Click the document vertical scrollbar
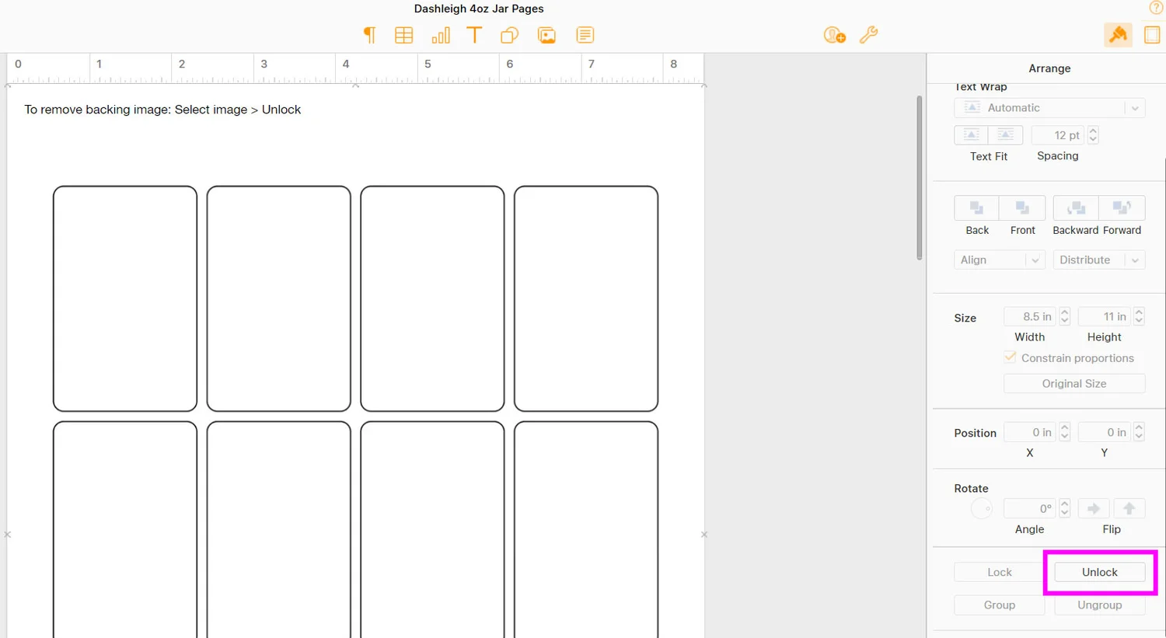The image size is (1166, 638). click(919, 178)
